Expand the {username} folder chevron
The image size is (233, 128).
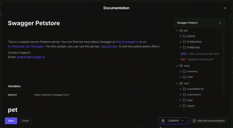point(180,94)
